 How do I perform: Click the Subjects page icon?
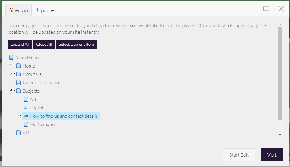(19, 91)
